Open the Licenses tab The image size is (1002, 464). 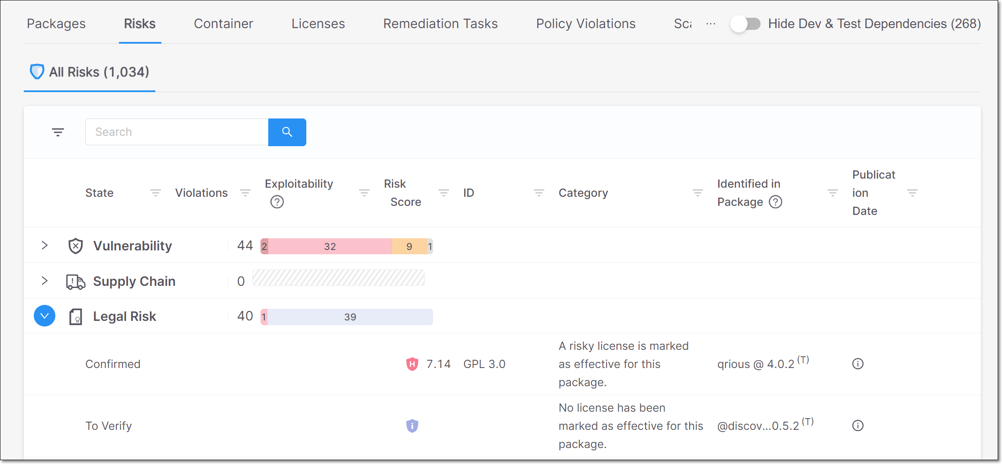click(318, 24)
